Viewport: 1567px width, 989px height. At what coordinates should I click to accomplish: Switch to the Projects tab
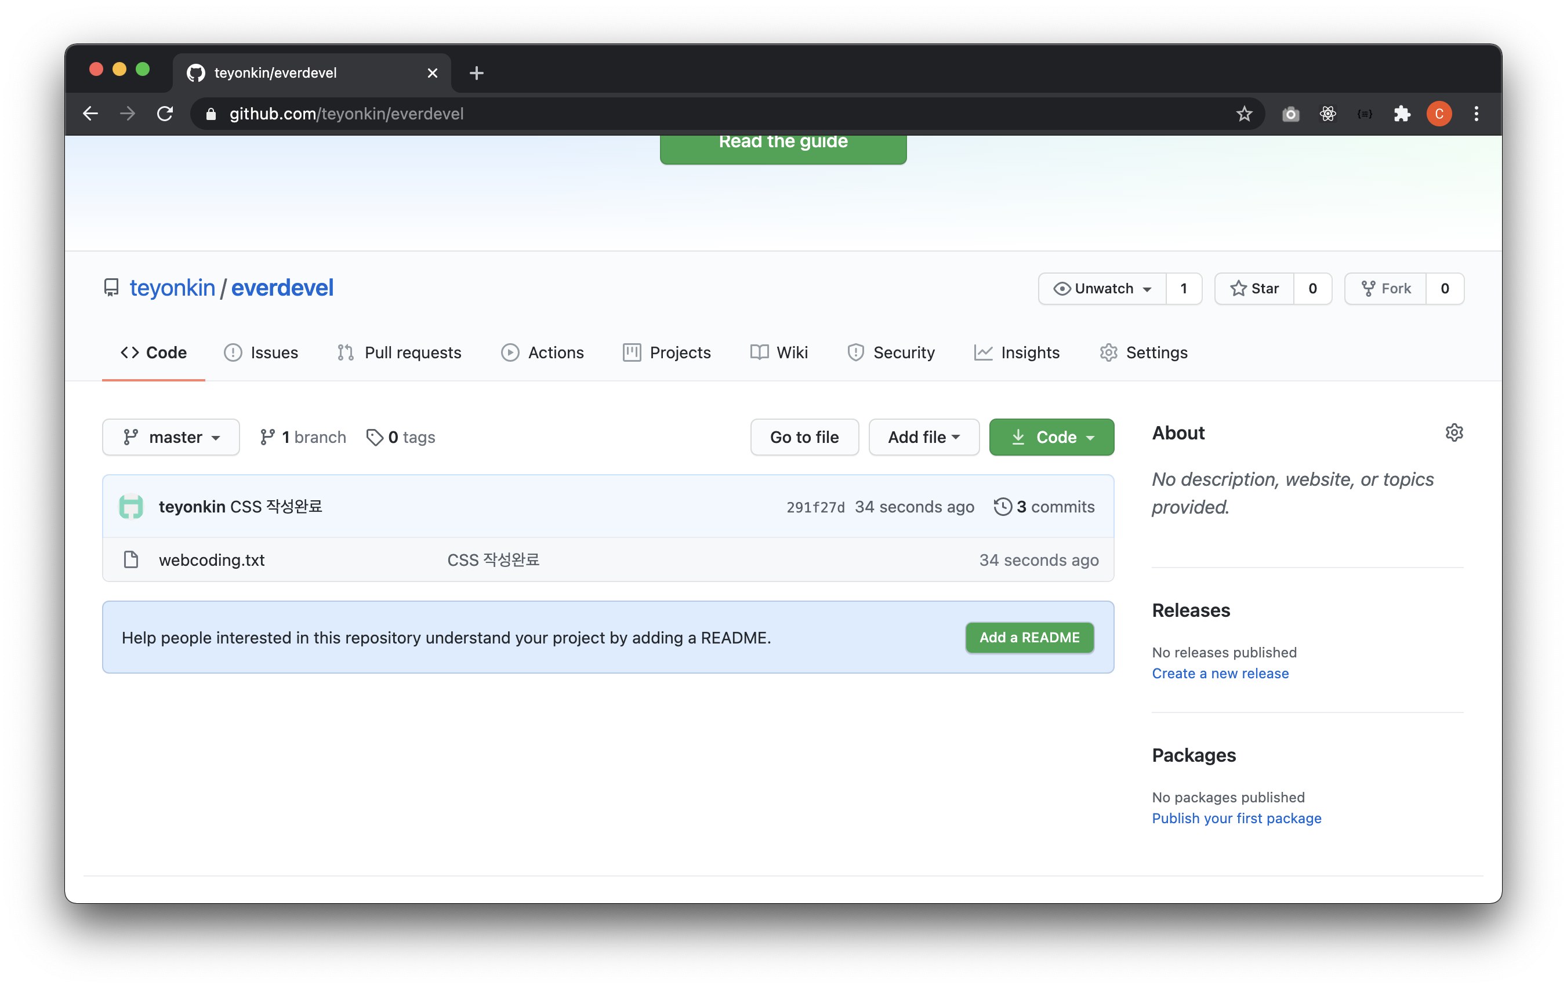[x=667, y=352]
